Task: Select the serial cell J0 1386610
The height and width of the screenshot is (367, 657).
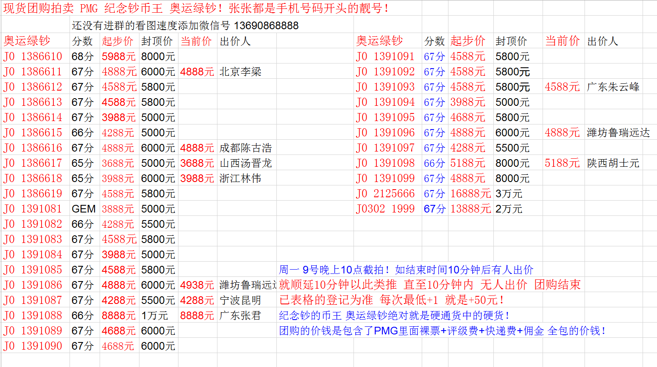Action: (x=33, y=56)
